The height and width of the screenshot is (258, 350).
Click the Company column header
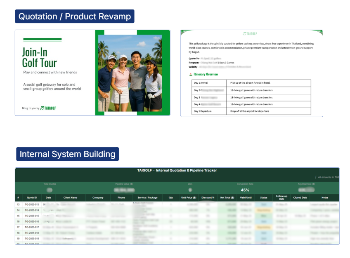click(x=98, y=198)
